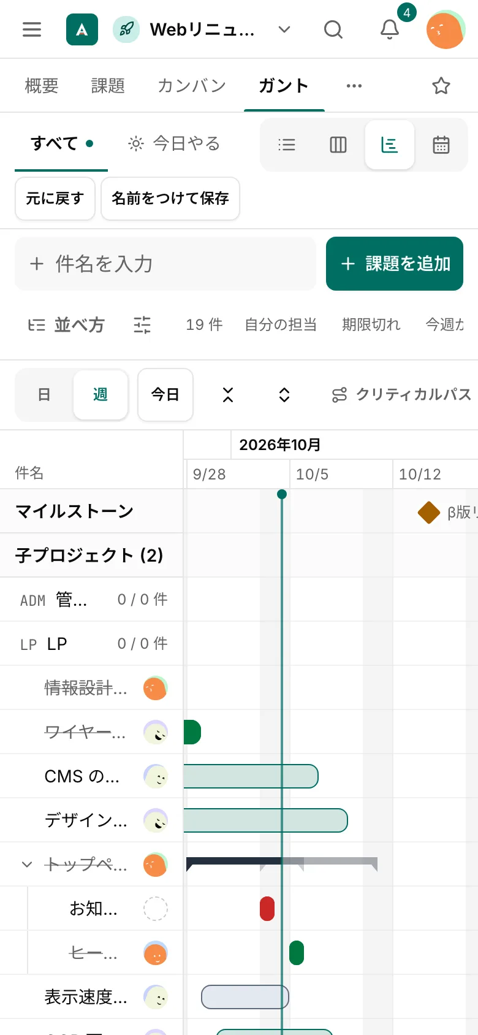
Task: Open the search magnifier
Action: point(333,29)
